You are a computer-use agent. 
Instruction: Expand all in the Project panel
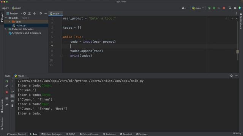coord(30,14)
